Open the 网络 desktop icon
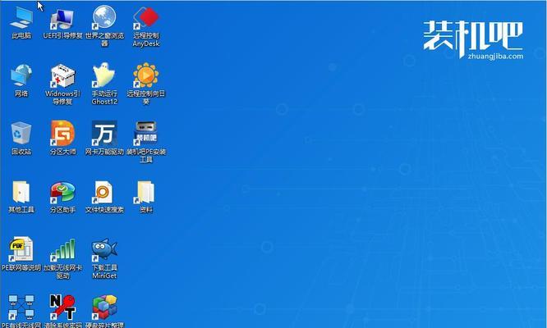 pos(21,75)
